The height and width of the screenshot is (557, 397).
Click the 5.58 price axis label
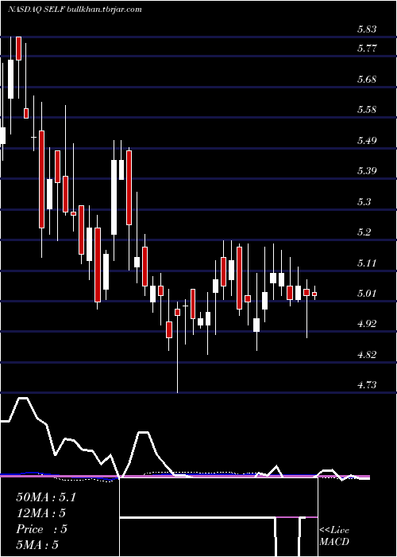pyautogui.click(x=367, y=109)
